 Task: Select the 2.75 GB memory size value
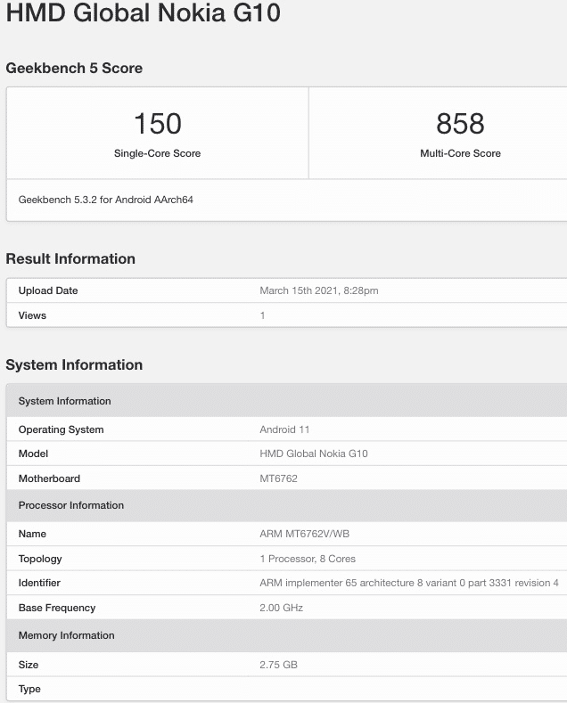[x=278, y=665]
